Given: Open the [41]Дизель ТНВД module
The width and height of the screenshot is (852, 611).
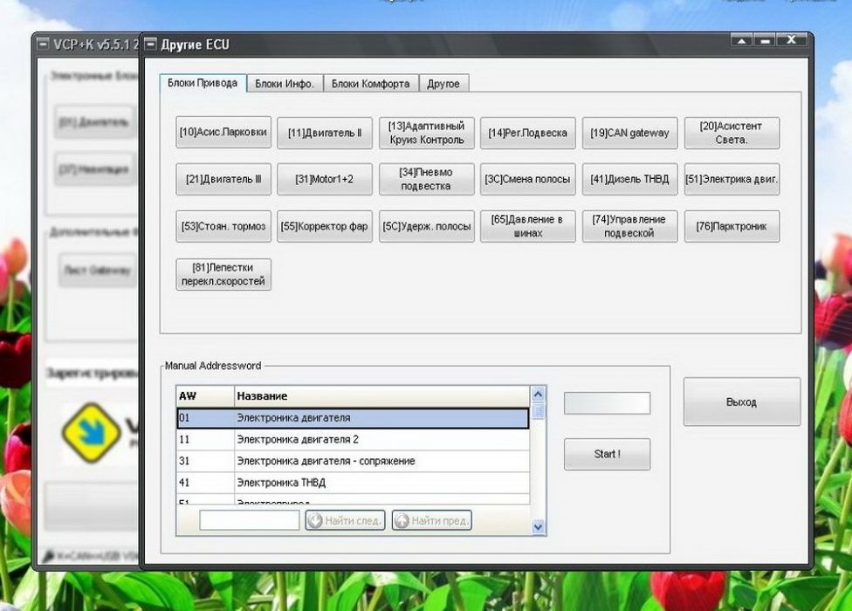Looking at the screenshot, I should tap(629, 179).
